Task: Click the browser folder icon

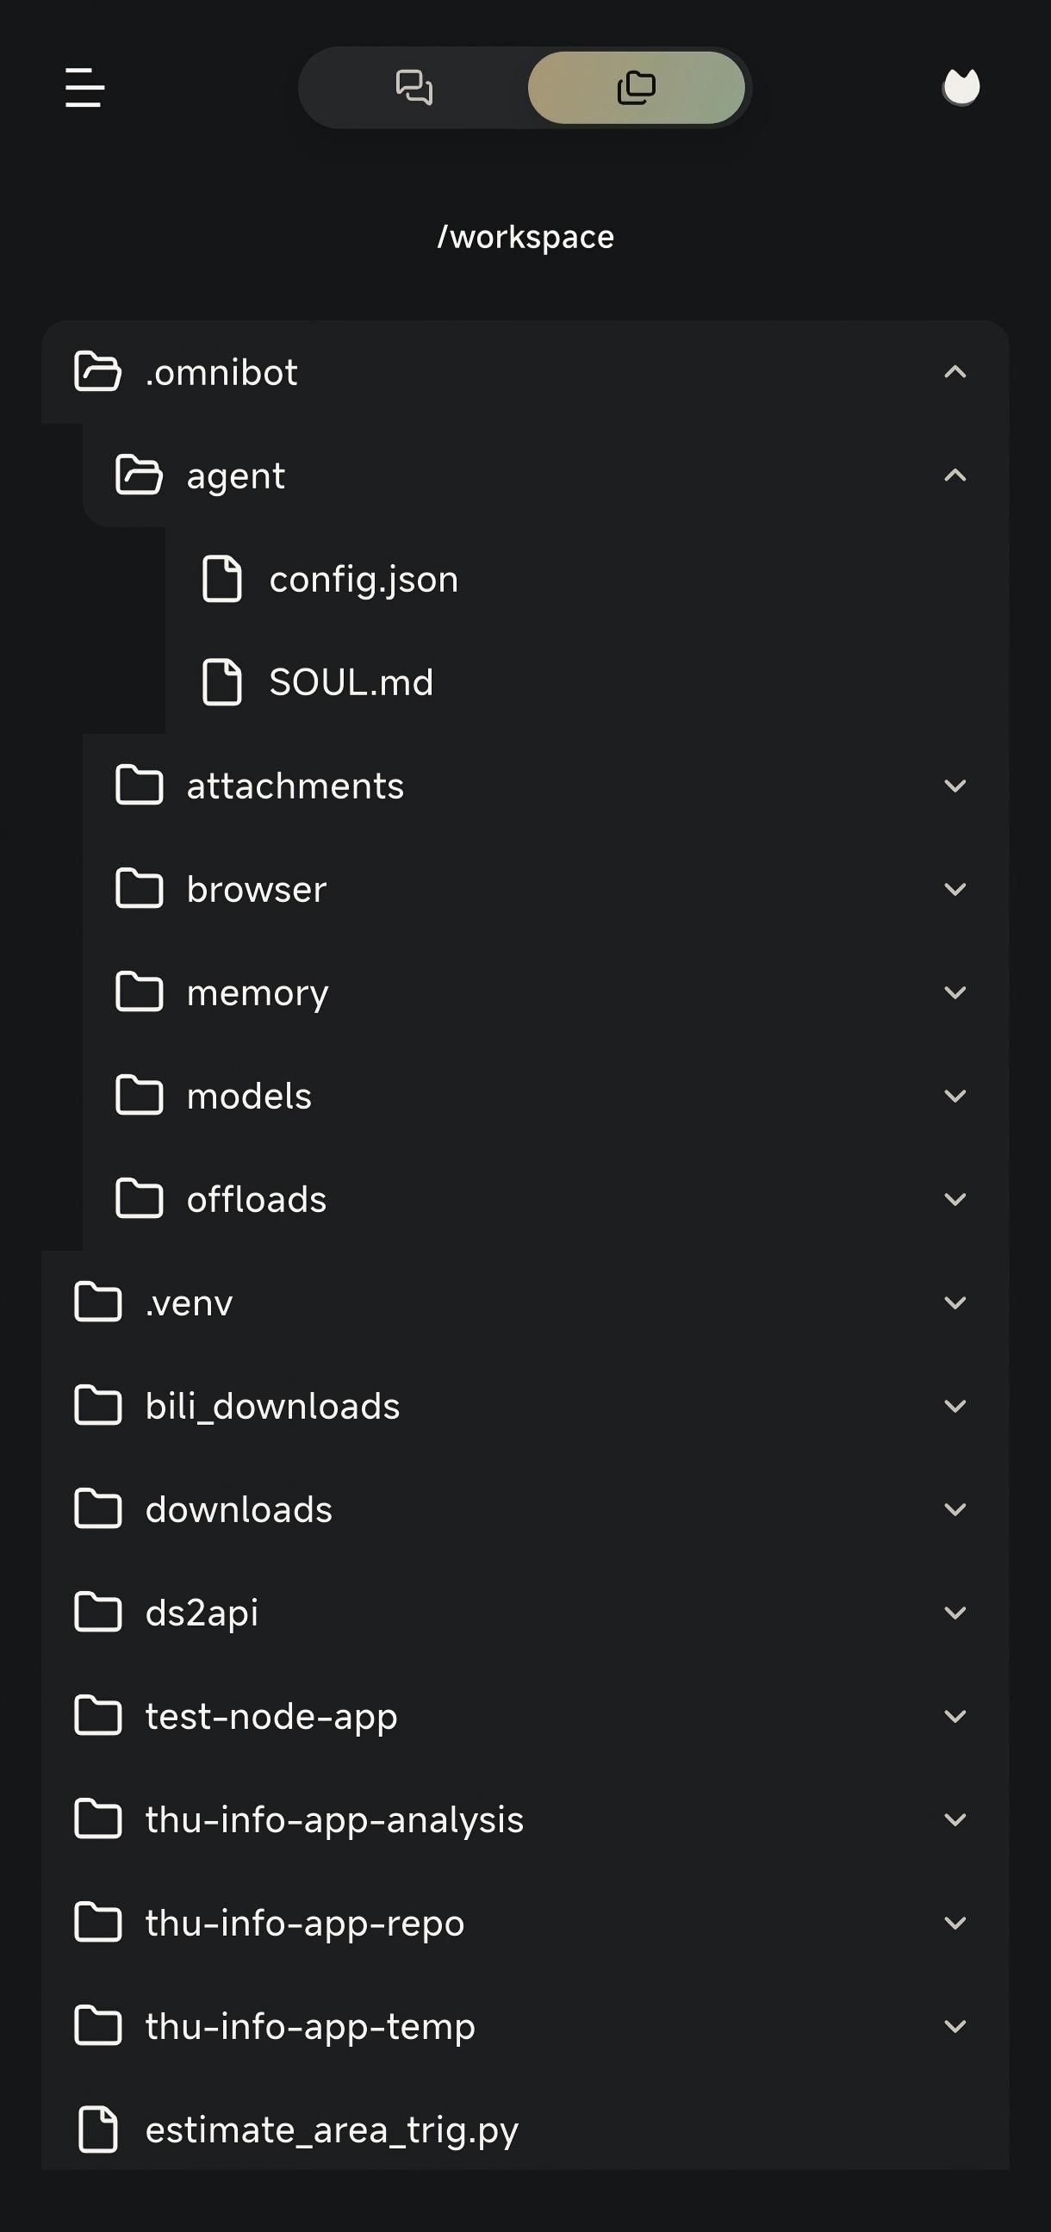Action: 140,889
